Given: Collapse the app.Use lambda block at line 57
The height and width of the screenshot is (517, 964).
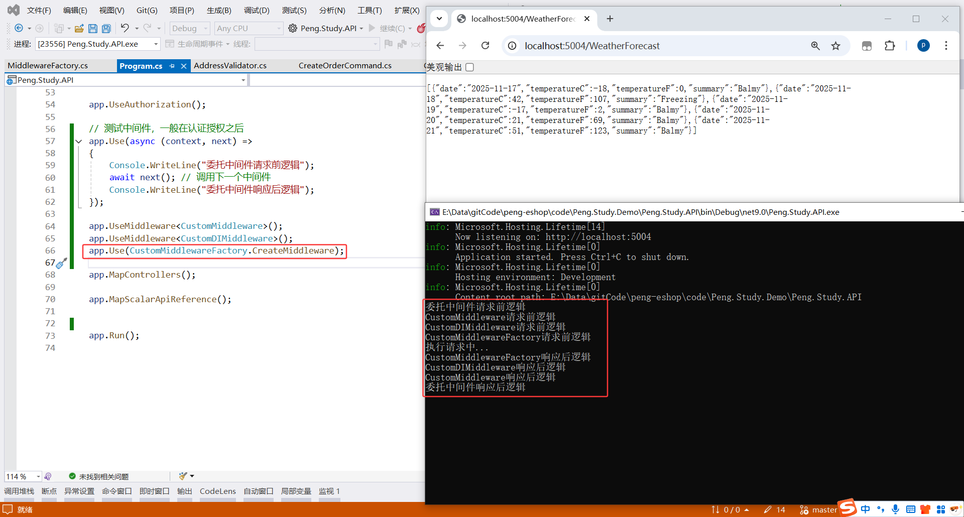Looking at the screenshot, I should [79, 142].
